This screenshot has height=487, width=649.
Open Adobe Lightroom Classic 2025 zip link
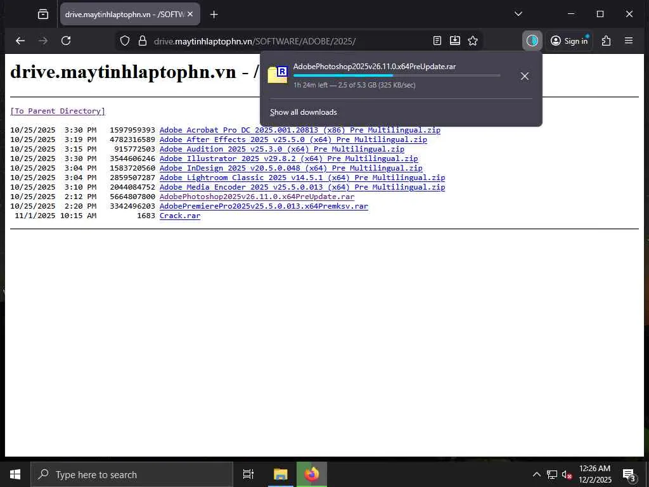click(302, 178)
